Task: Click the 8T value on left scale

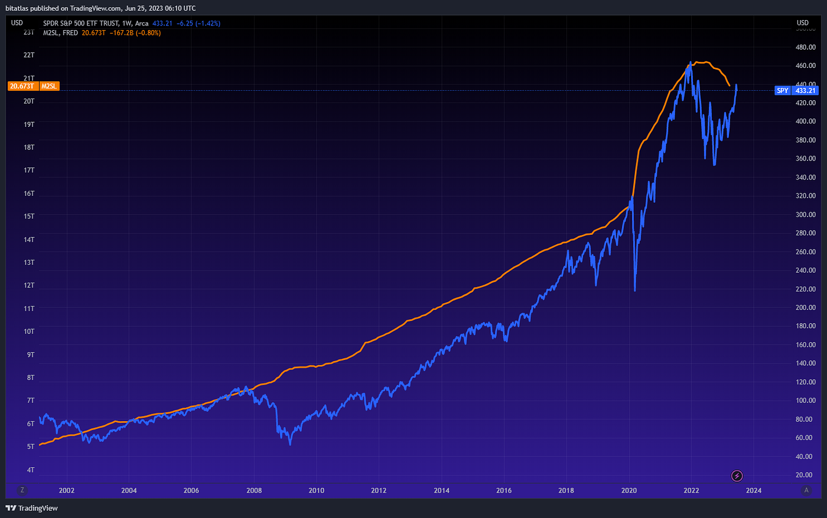Action: tap(31, 378)
